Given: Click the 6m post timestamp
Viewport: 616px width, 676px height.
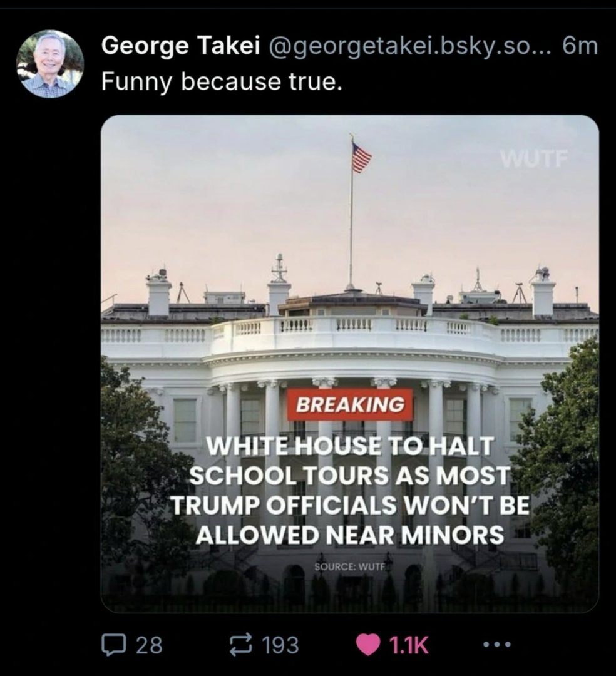Looking at the screenshot, I should (580, 45).
